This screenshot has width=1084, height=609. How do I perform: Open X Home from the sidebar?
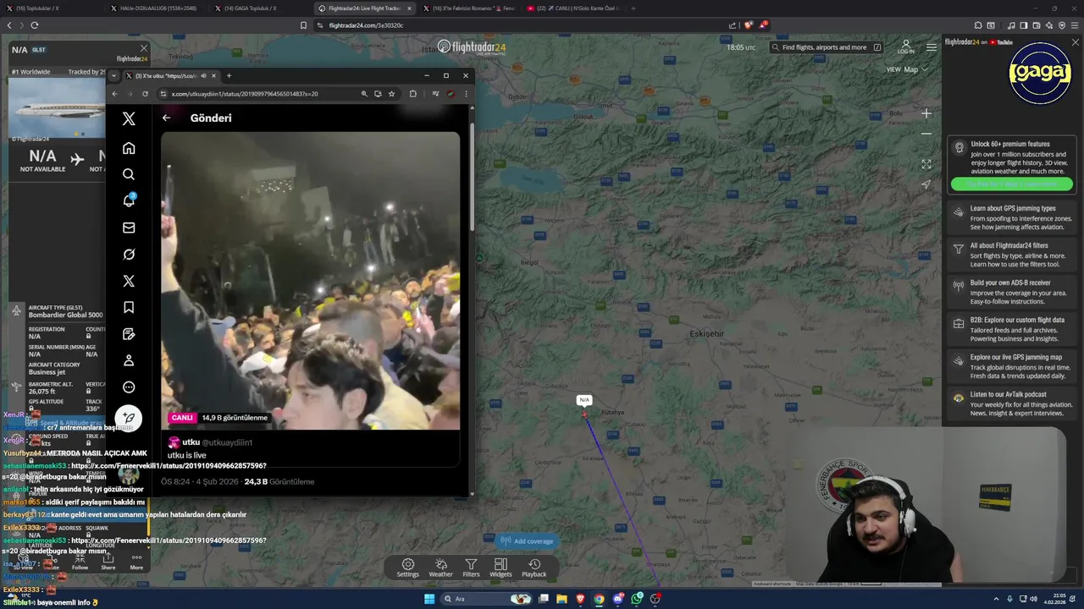coord(129,148)
